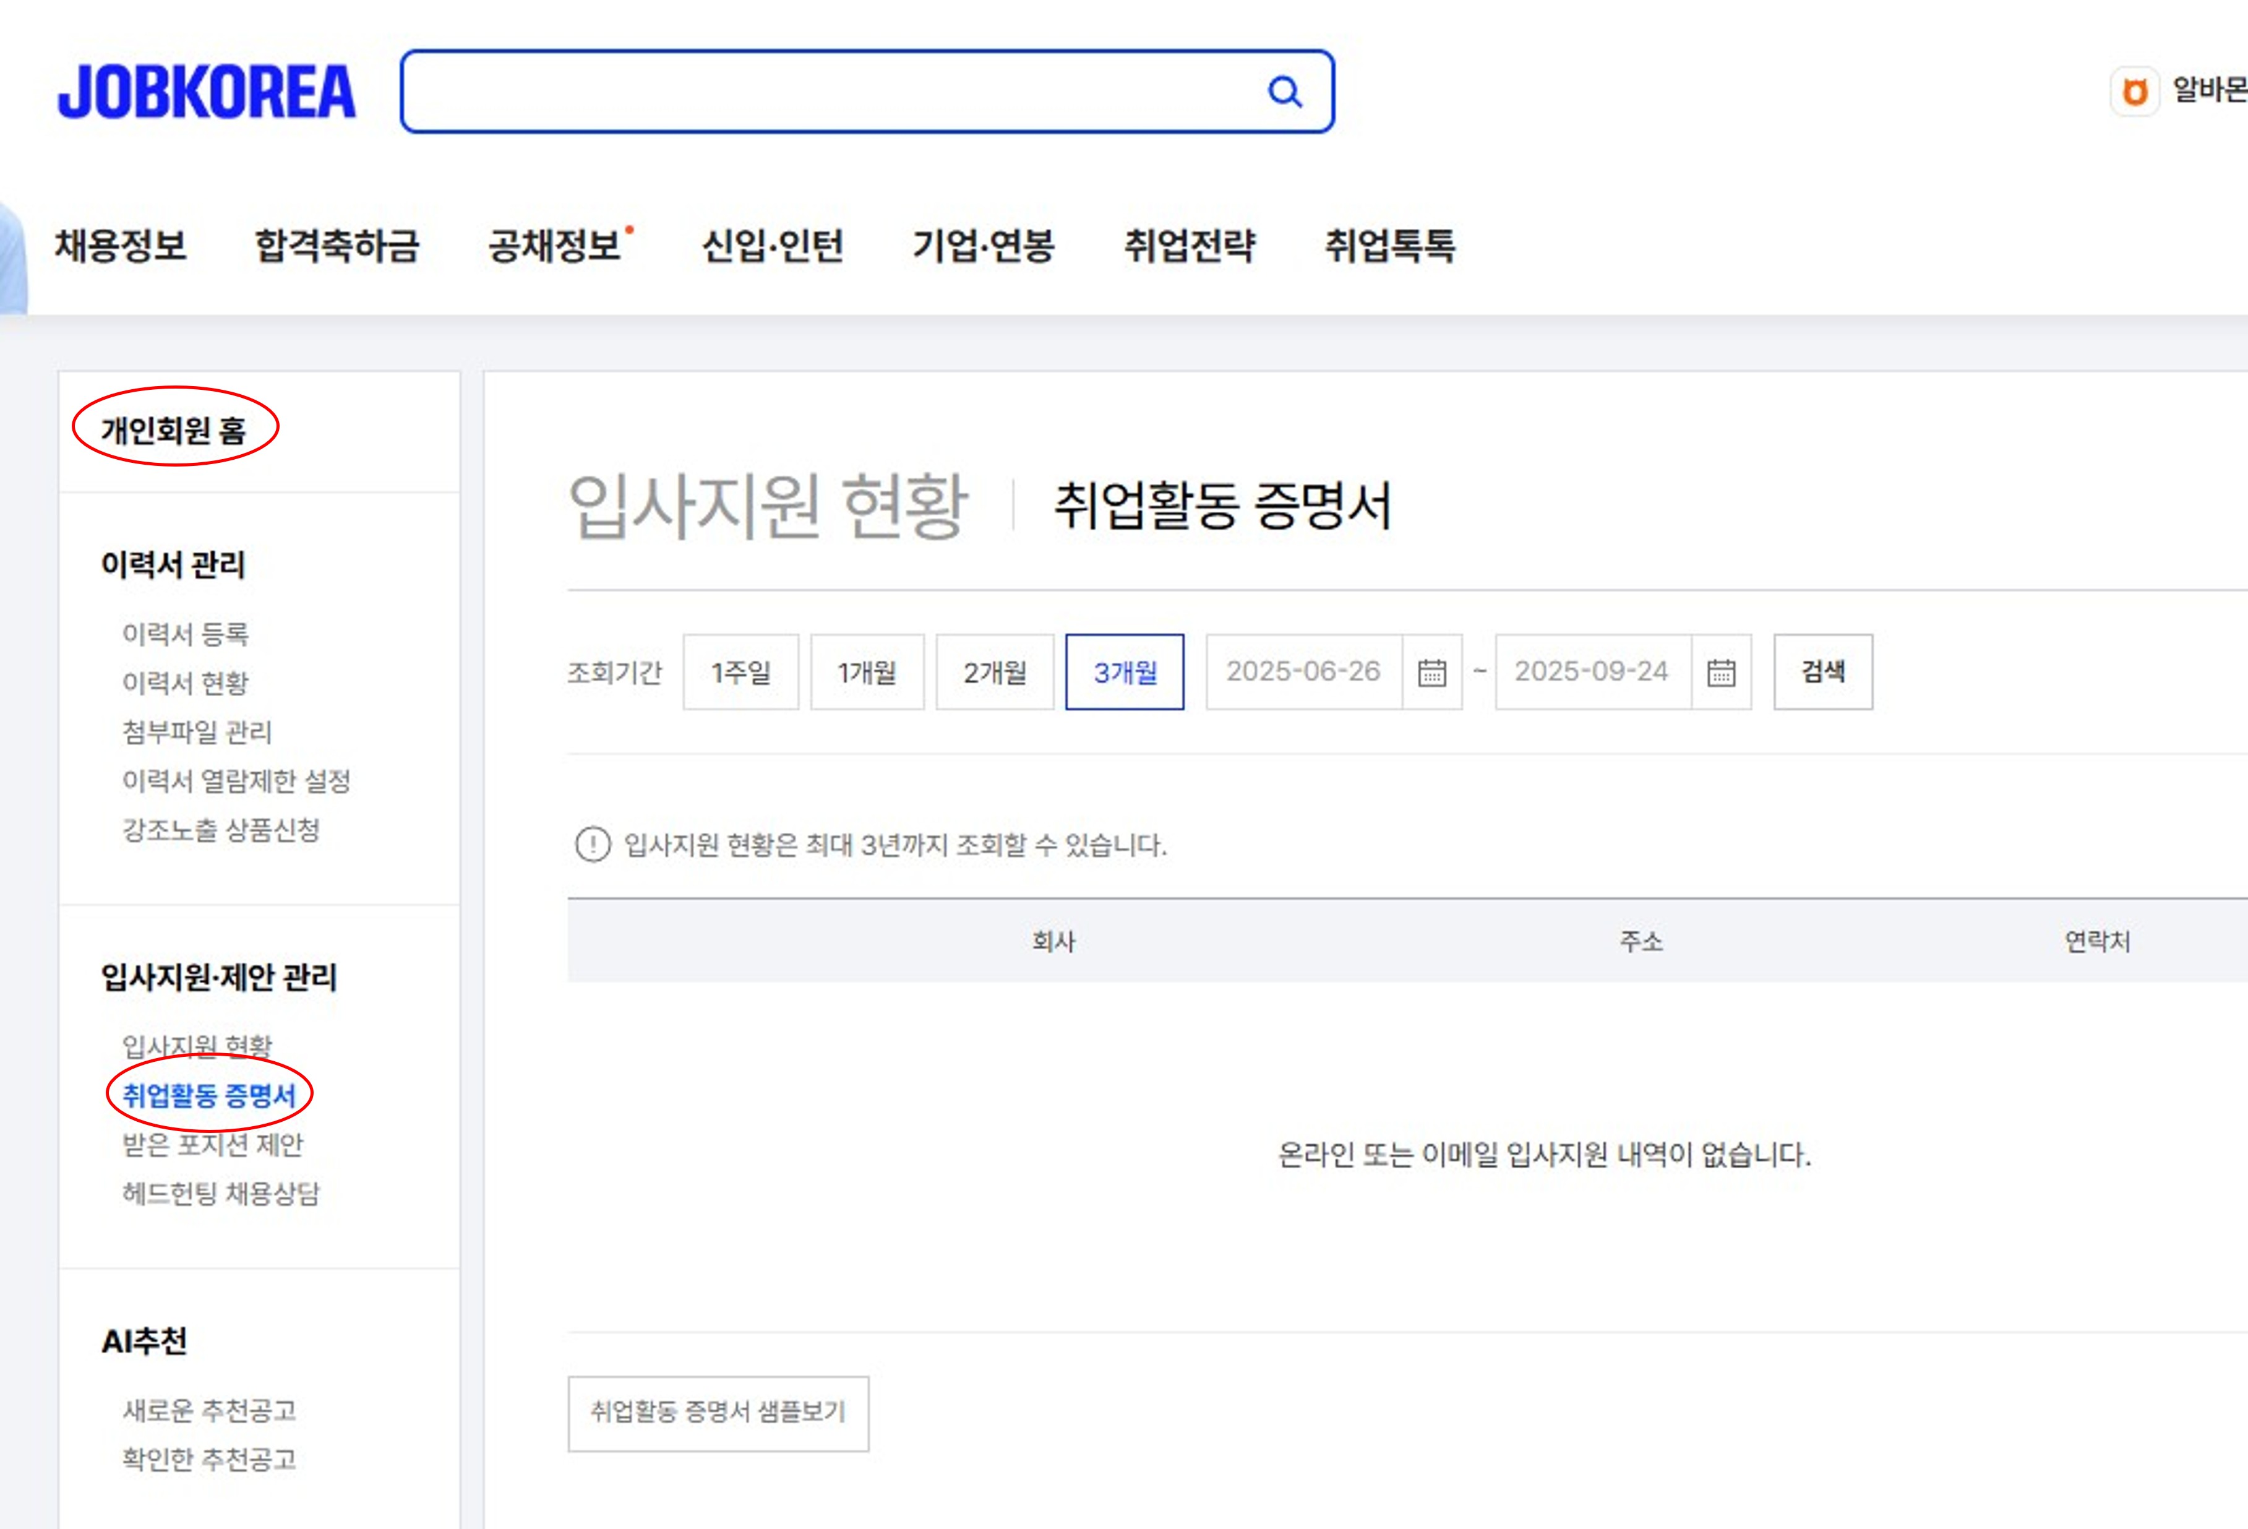Open the 채용정보 menu
Screen dimensions: 2248x1529
(121, 246)
